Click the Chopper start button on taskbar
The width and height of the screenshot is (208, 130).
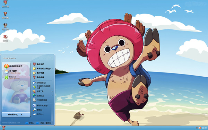(4, 128)
